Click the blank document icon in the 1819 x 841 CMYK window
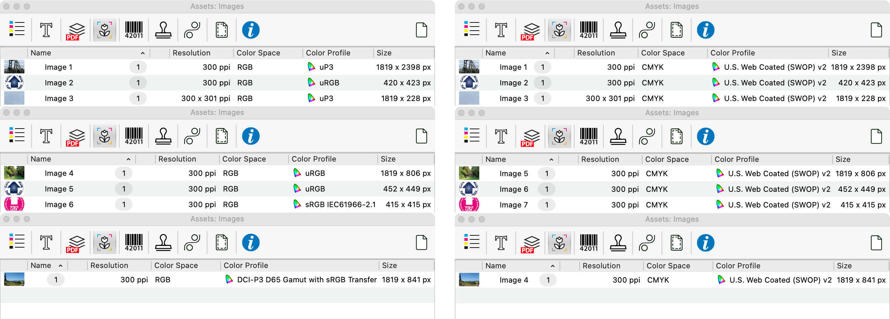 coord(876,243)
